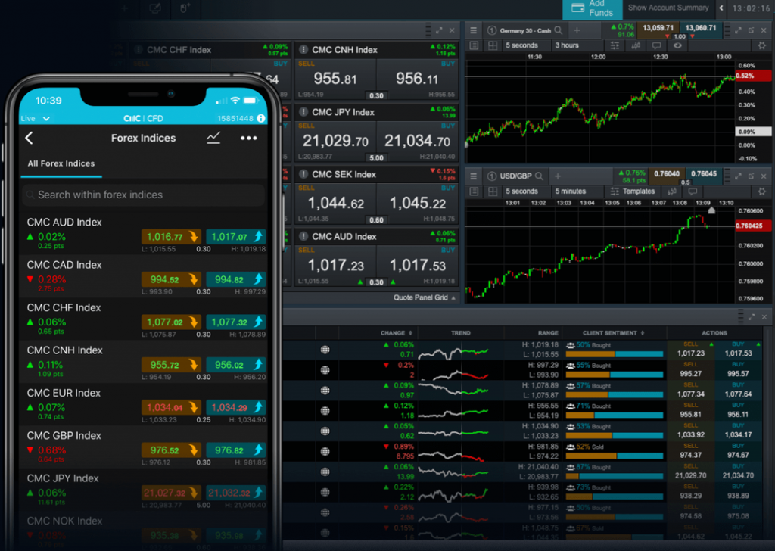Tap the 976.82 buy price for CMC GBP Index
This screenshot has width=775, height=551.
236,450
